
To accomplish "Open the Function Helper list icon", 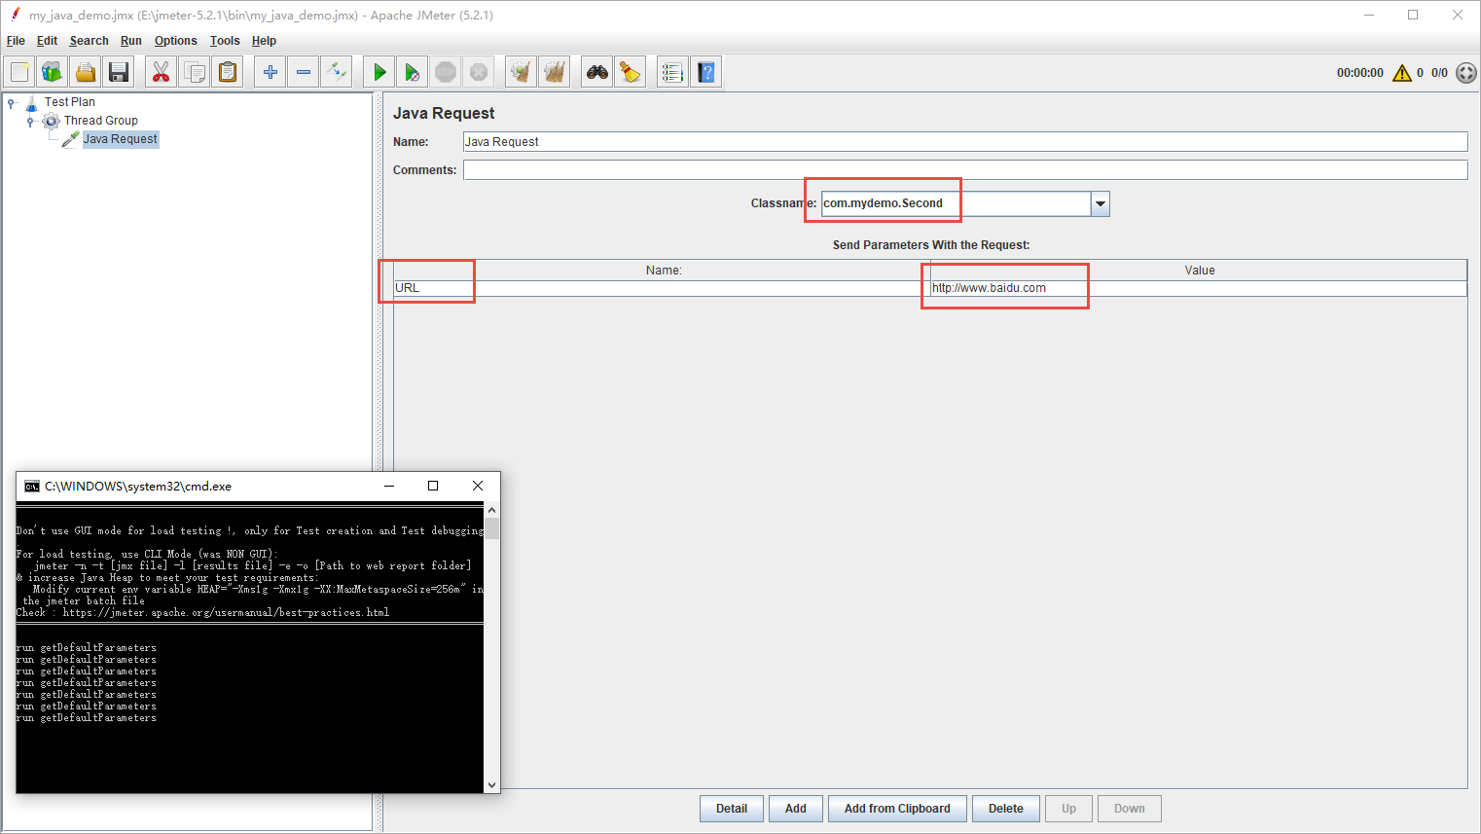I will coord(671,72).
